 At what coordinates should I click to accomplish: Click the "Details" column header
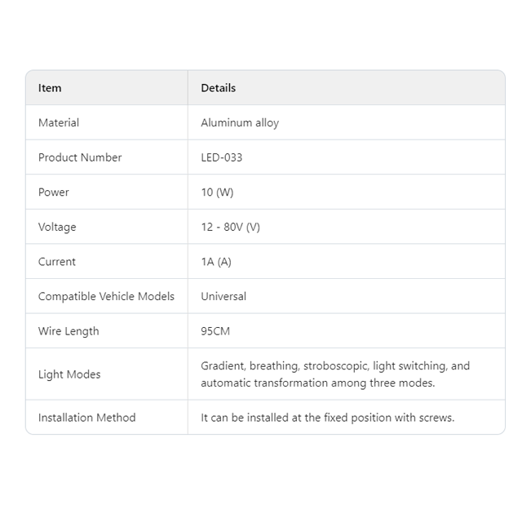(x=218, y=88)
